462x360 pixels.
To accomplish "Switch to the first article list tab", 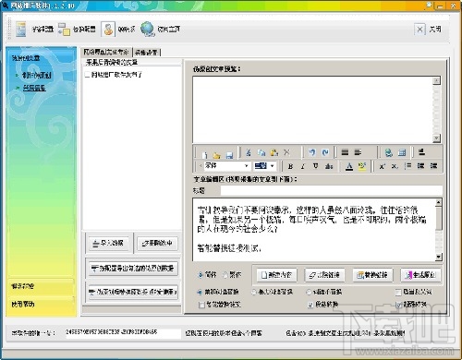I will [106, 52].
